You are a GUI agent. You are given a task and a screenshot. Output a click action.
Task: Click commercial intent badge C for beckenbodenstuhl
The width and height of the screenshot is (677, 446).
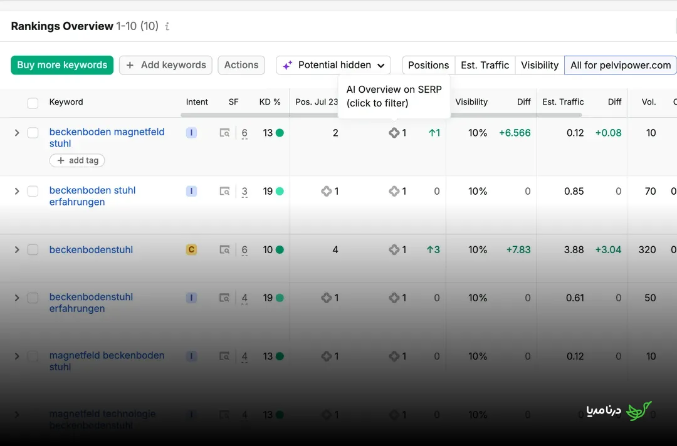pyautogui.click(x=191, y=249)
